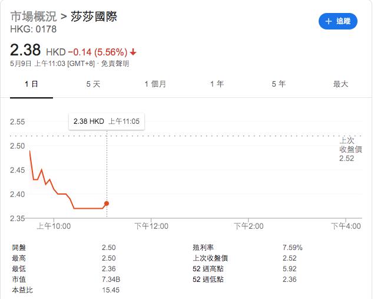374x299 pixels.
Task: Open the 市場概況 market overview link
Action: pos(32,16)
